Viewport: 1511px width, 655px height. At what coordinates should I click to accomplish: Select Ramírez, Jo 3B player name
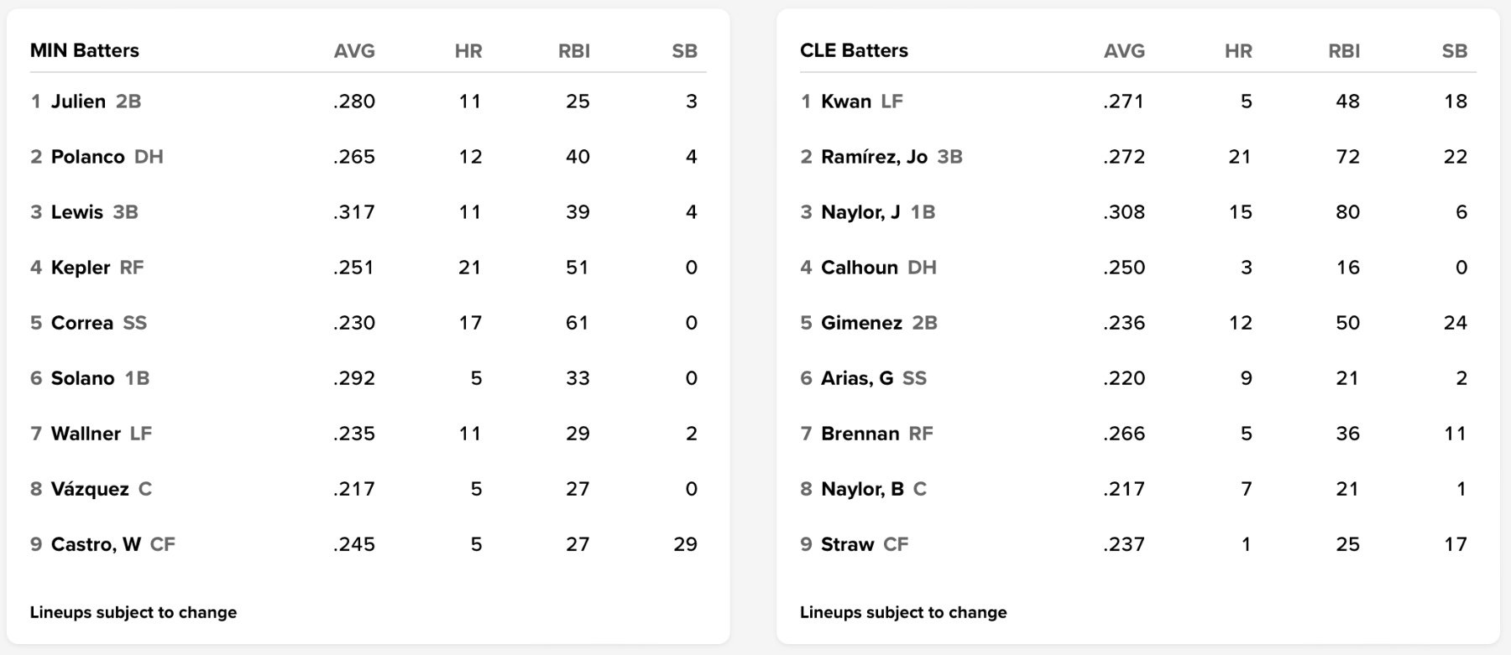pos(874,157)
